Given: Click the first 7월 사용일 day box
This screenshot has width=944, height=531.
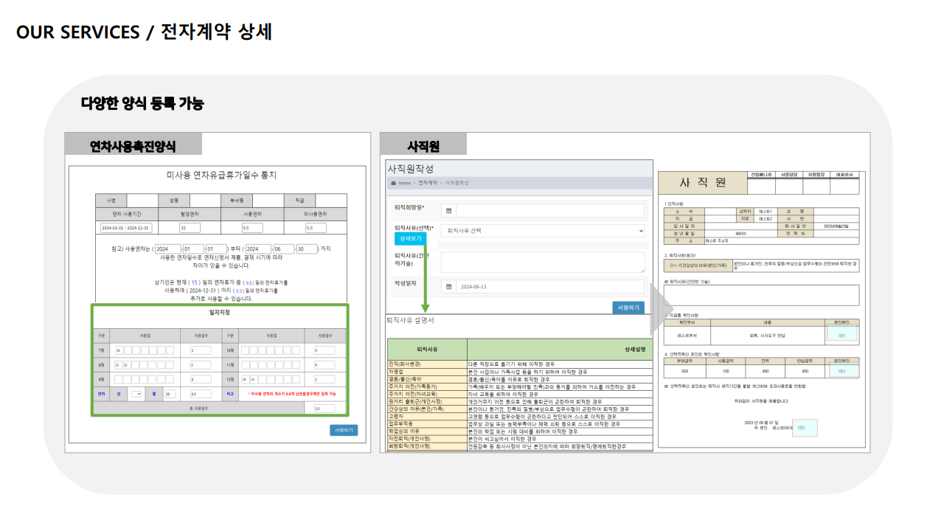Looking at the screenshot, I should point(119,350).
